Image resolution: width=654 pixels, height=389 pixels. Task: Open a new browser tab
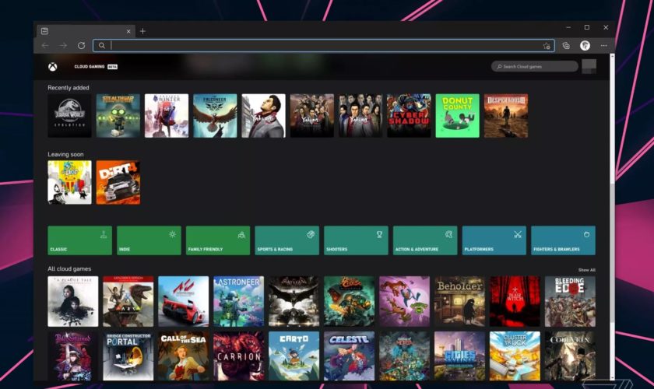[142, 31]
